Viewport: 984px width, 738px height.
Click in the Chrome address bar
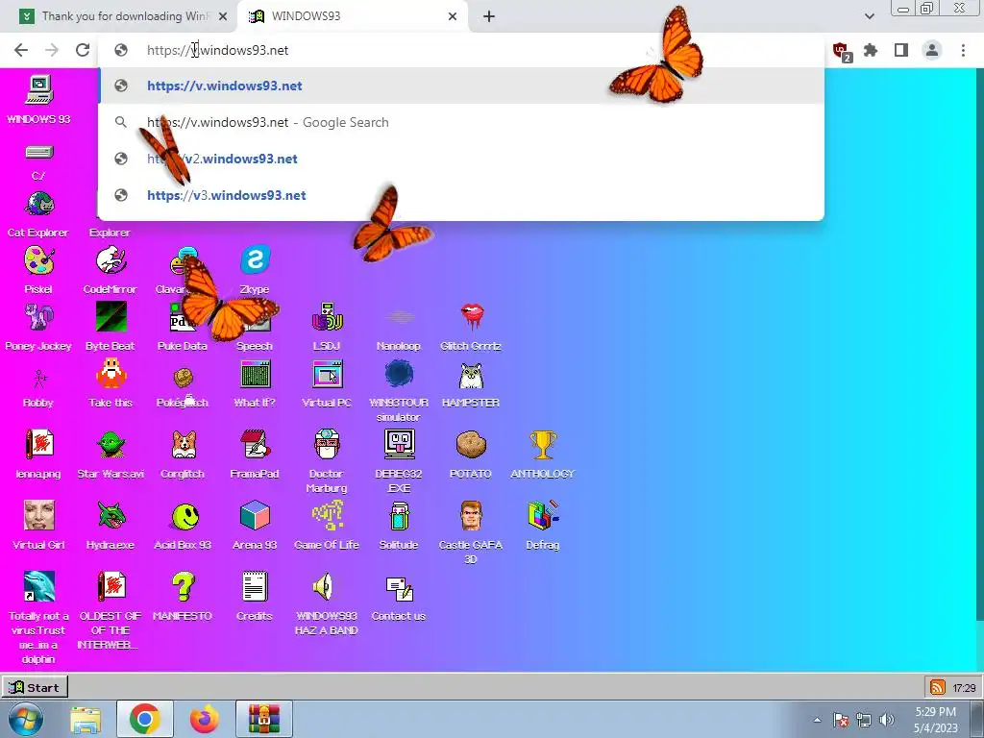tap(461, 50)
